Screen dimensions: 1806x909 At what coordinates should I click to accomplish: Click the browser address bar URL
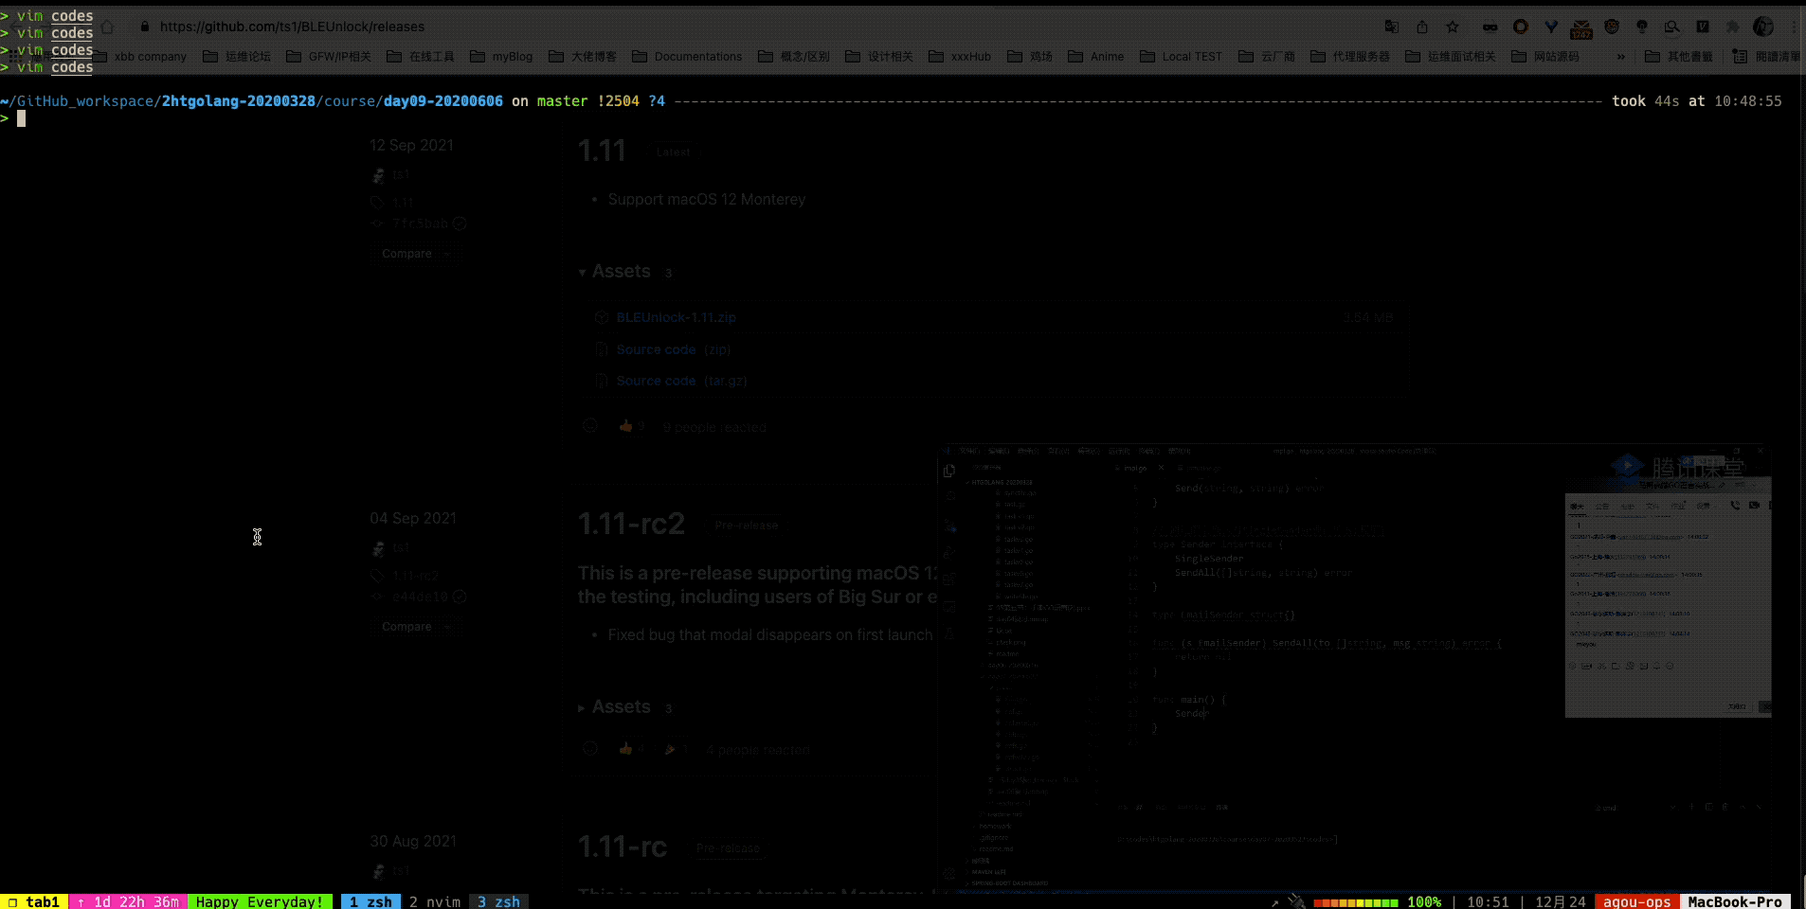coord(292,27)
